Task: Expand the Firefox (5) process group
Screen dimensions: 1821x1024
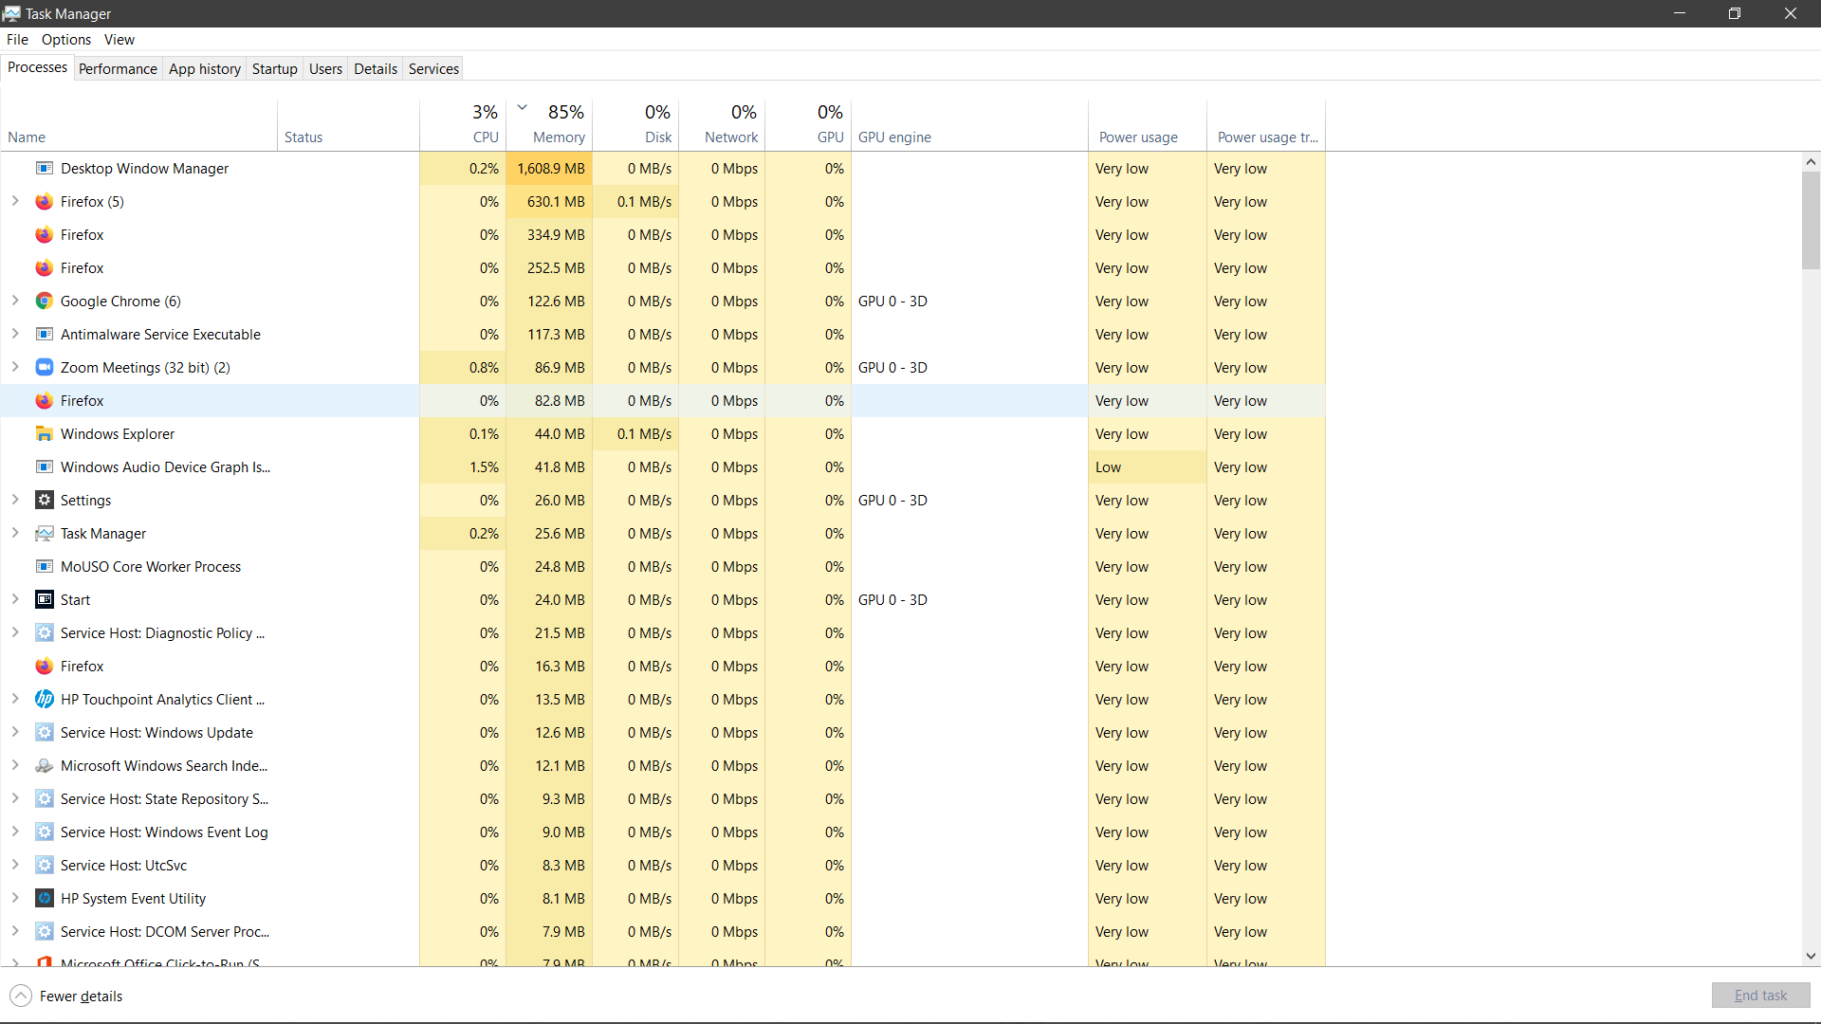Action: tap(15, 201)
